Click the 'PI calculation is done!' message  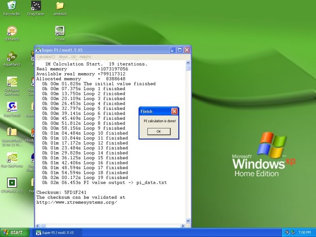pyautogui.click(x=160, y=121)
